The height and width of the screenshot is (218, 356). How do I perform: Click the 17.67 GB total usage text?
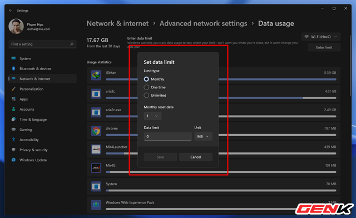click(x=97, y=40)
